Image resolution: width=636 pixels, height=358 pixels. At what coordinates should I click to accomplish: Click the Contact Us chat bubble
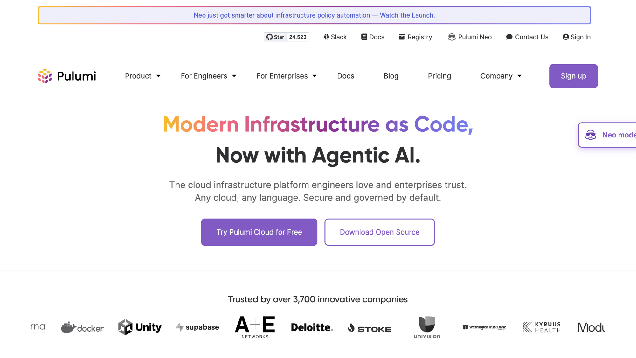coord(509,37)
